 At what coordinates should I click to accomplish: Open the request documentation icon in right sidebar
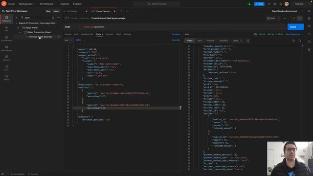point(309,18)
